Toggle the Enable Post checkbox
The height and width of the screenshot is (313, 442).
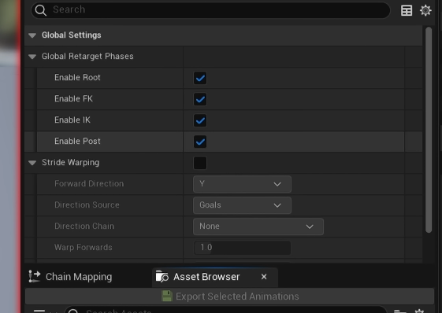[200, 142]
